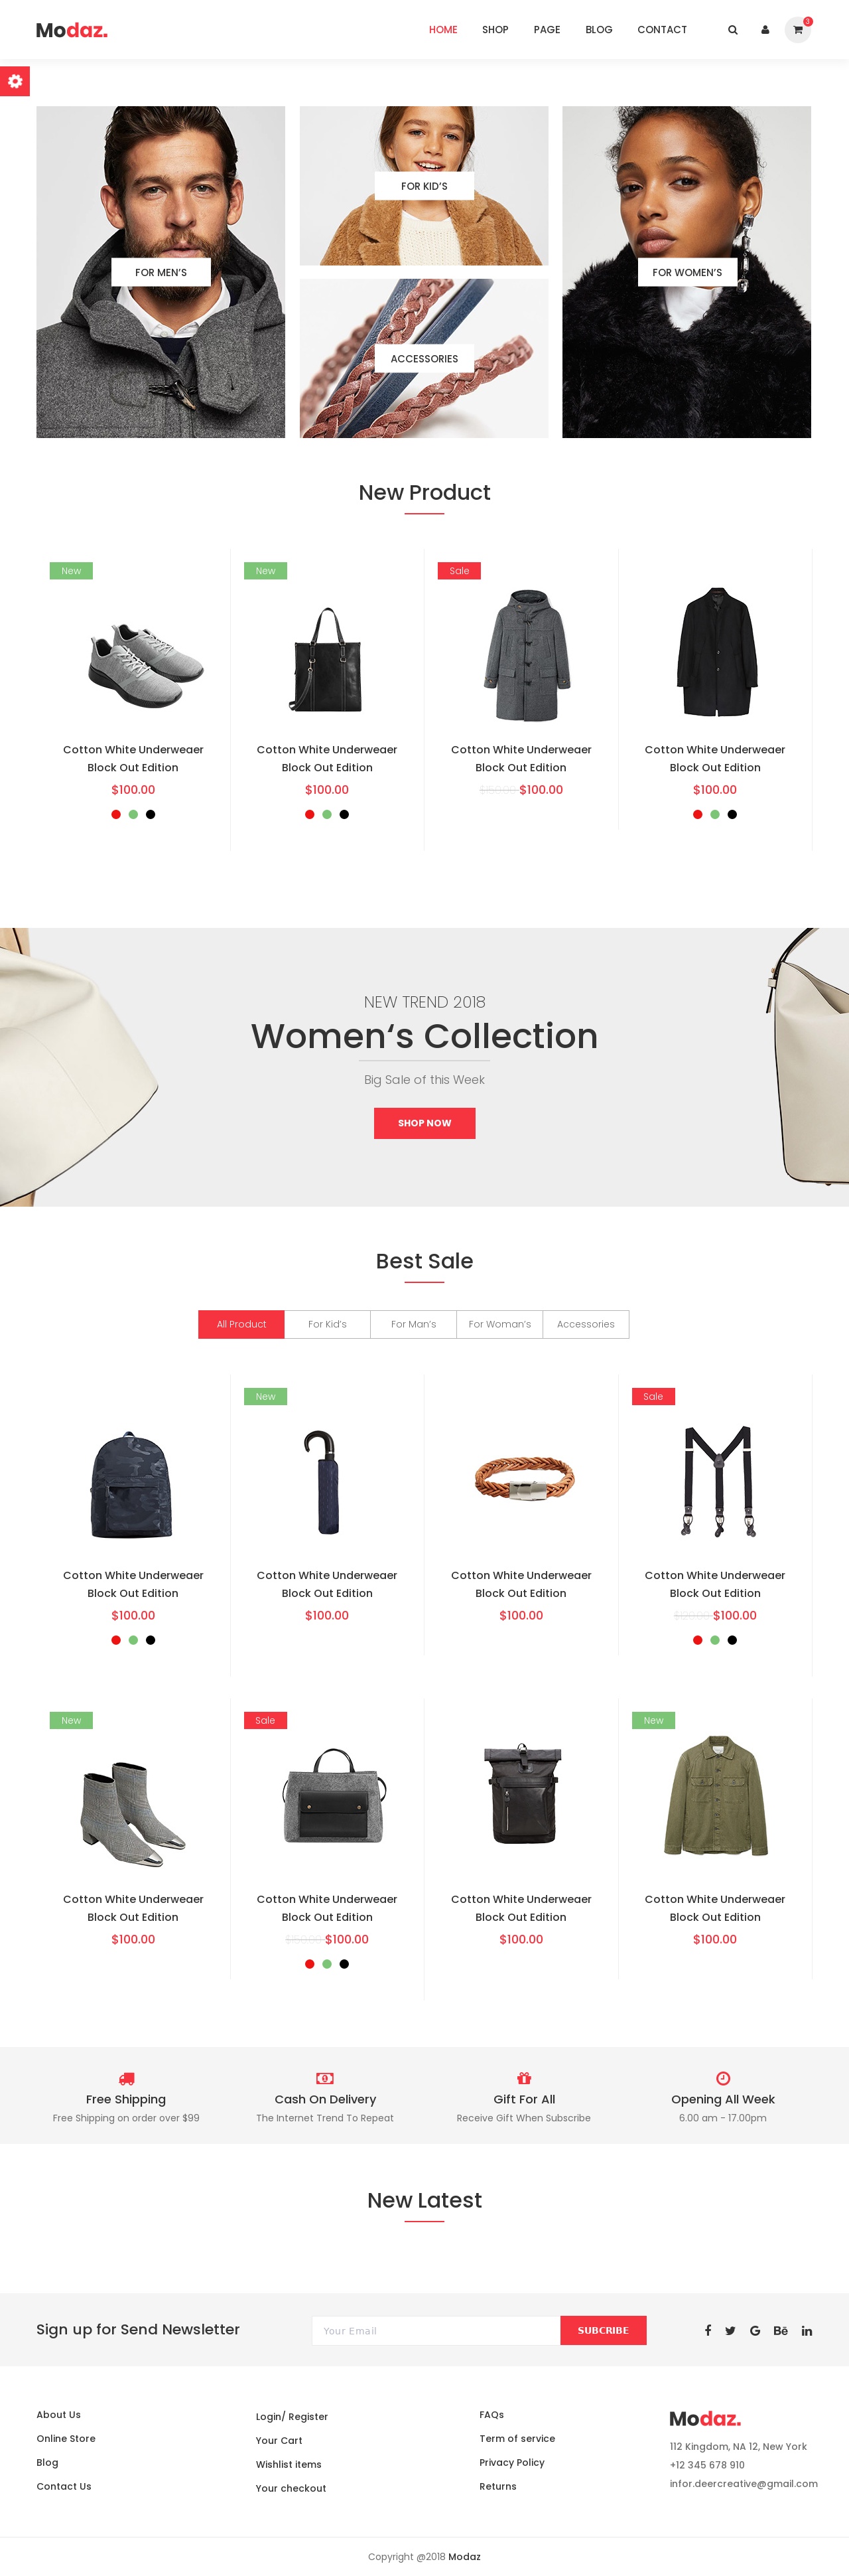Pick black color for suspenders product
849x2576 pixels.
pyautogui.click(x=732, y=1640)
